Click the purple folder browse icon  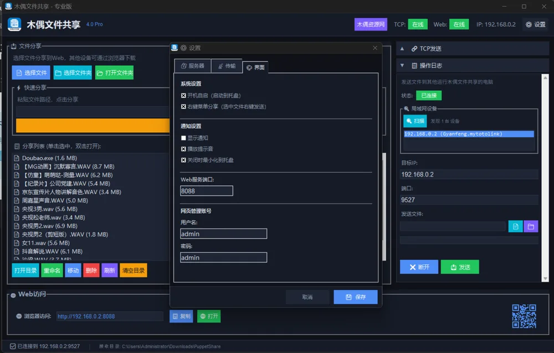coord(531,226)
